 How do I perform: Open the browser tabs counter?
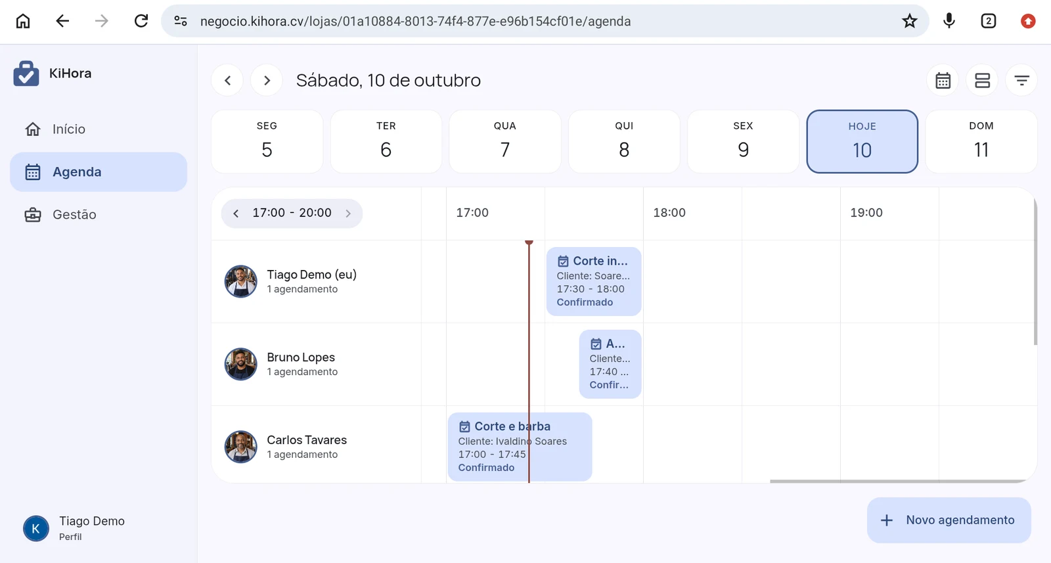click(989, 21)
